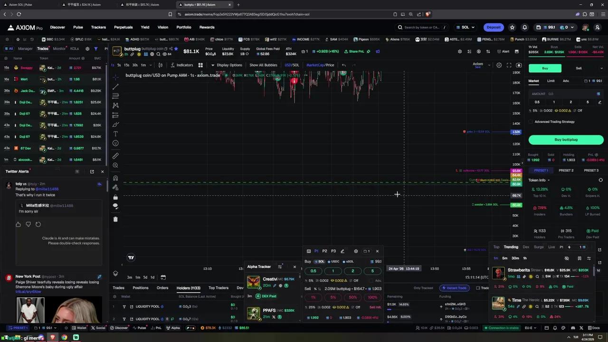Open trades panel settings gear

(87, 48)
